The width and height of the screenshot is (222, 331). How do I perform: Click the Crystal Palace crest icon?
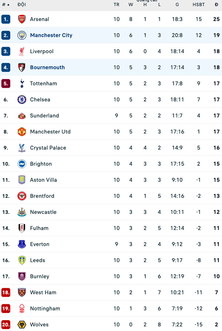22,148
